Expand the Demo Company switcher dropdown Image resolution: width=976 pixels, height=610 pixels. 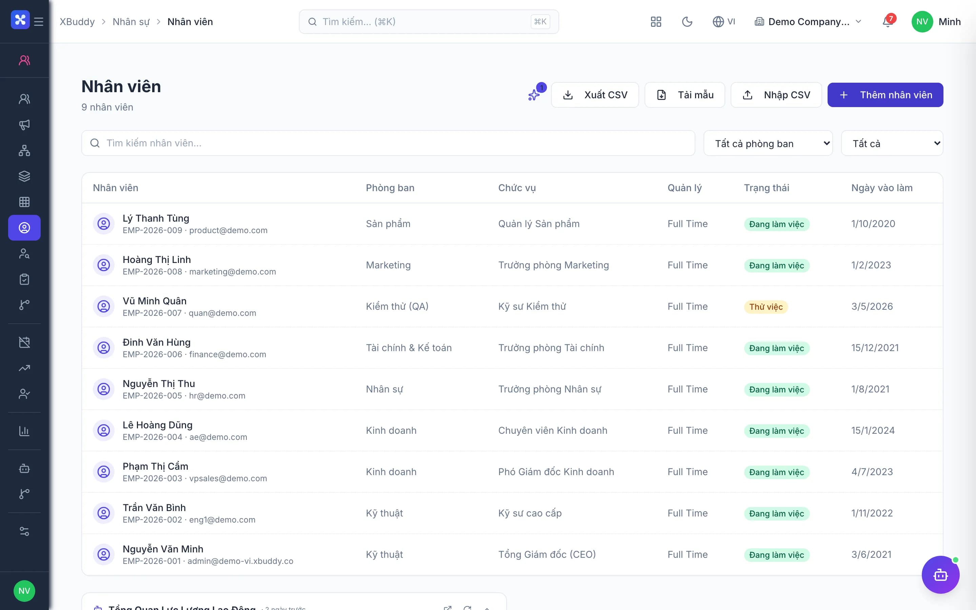[x=808, y=22]
